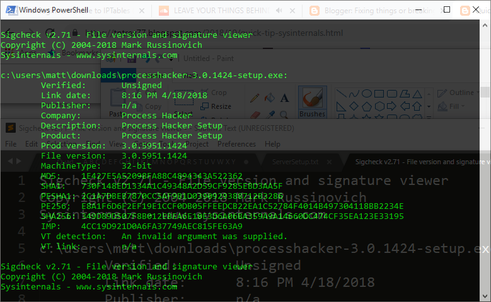Click the SoundCloud favicon on the browser tab
This screenshot has height=302, width=491.
click(164, 11)
